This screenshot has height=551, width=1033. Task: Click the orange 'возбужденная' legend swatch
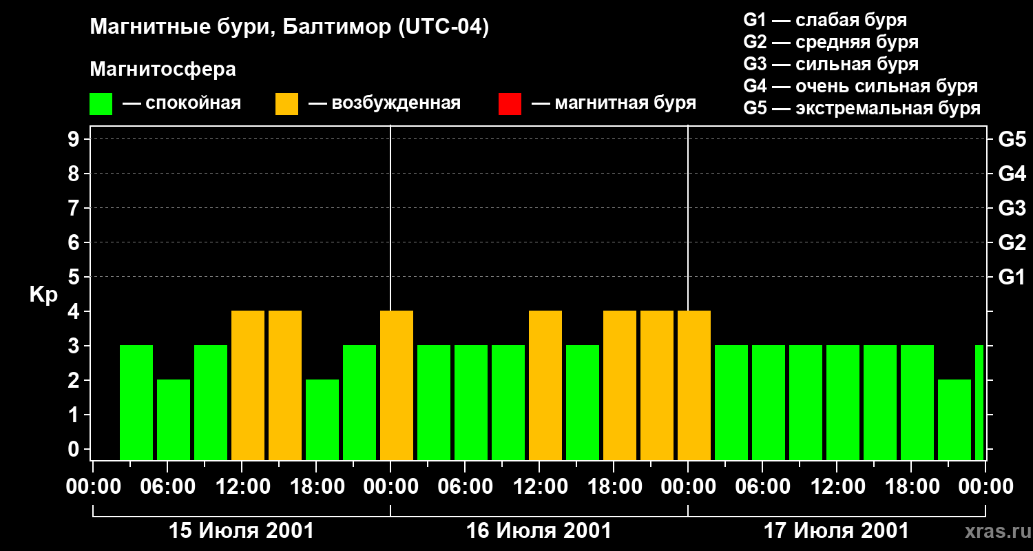pos(286,104)
